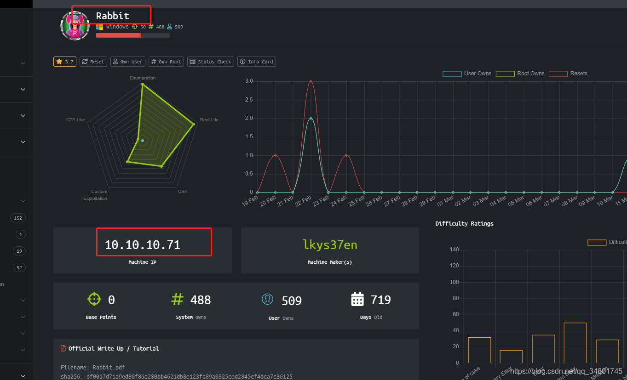Viewport: 627px width, 380px height.
Task: Click machine maker lkys37en link
Action: click(330, 245)
